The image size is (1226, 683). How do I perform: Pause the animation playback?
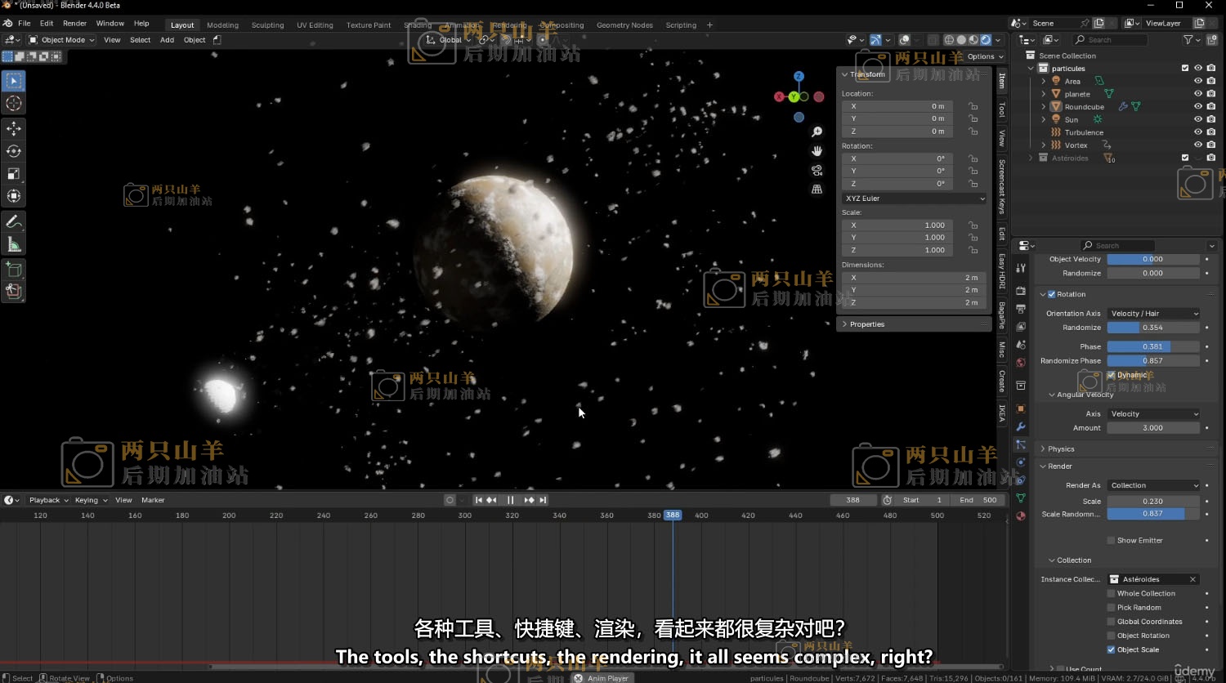[x=511, y=500]
